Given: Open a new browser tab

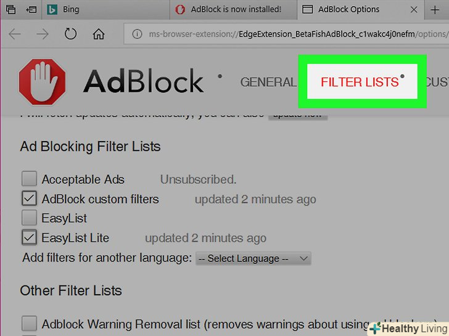Looking at the screenshot, I should [436, 9].
